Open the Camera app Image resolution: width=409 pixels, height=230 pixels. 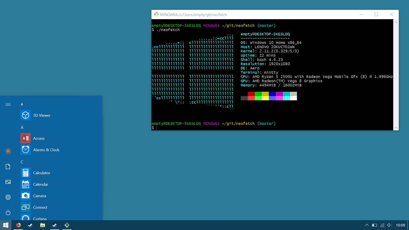39,196
